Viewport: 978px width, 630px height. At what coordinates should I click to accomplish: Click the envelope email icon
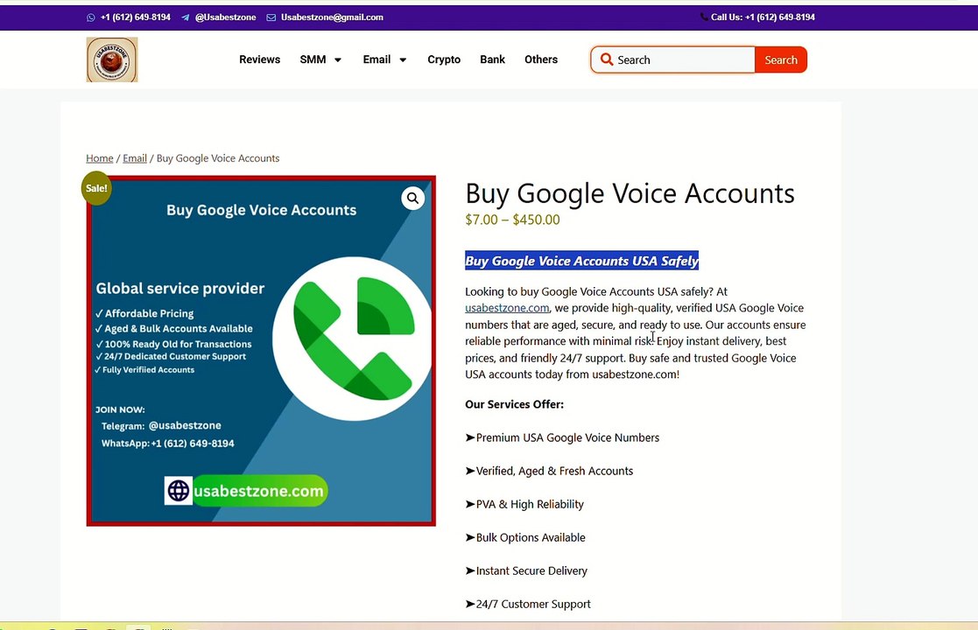(x=271, y=17)
